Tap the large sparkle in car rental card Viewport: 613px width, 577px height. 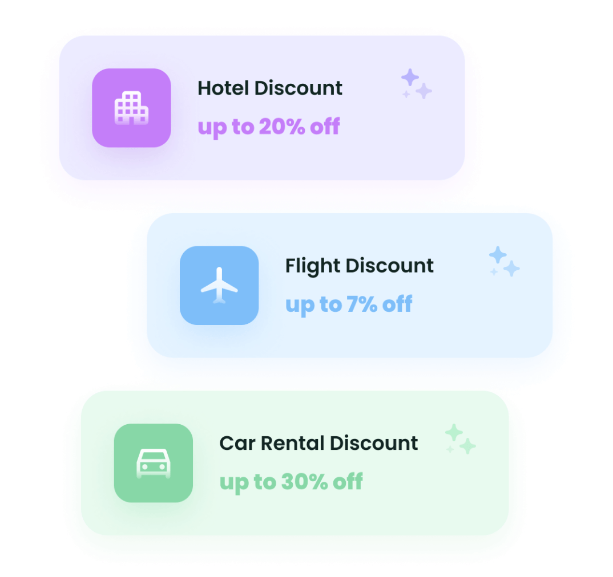[x=454, y=432]
